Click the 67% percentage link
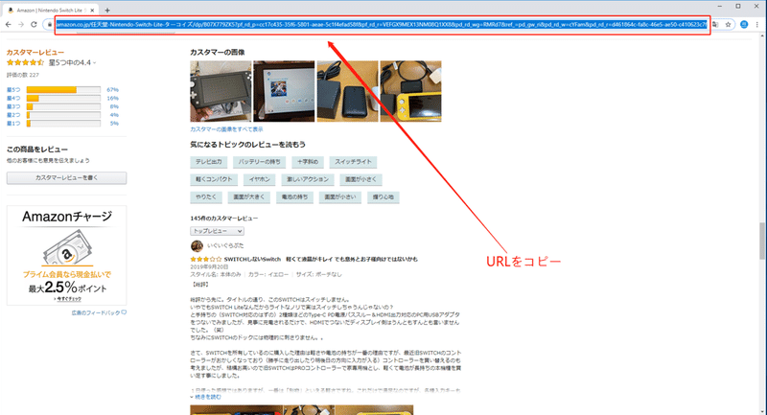 112,90
